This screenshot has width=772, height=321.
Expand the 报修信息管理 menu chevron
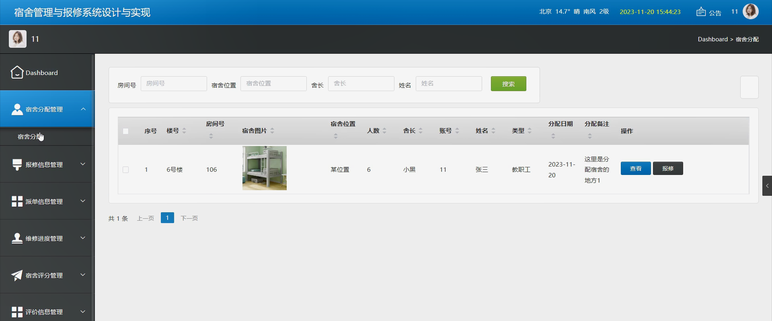[x=83, y=164]
